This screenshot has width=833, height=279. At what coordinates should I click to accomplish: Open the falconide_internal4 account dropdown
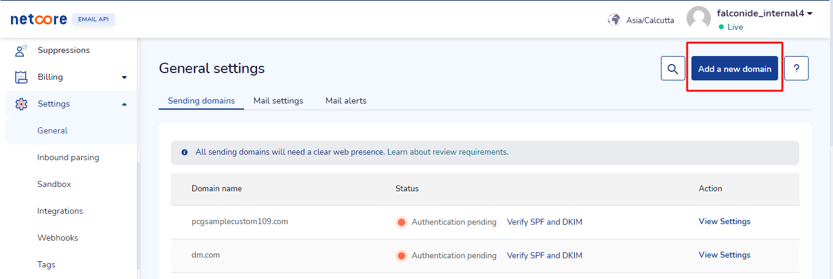(765, 13)
